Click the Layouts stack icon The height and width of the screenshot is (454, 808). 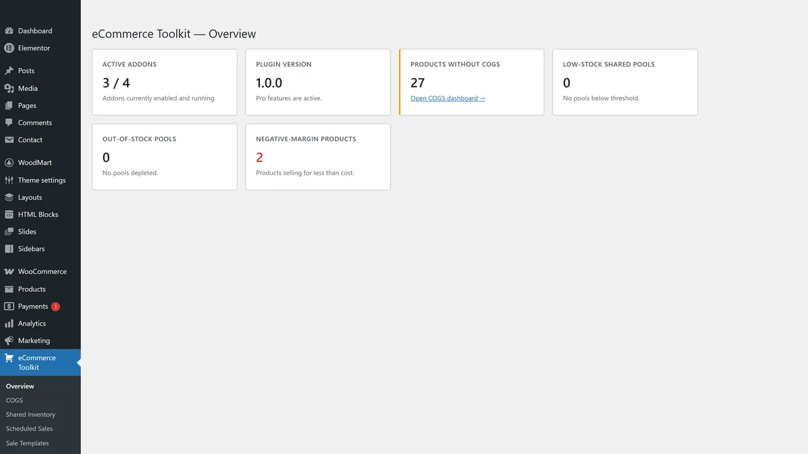9,197
